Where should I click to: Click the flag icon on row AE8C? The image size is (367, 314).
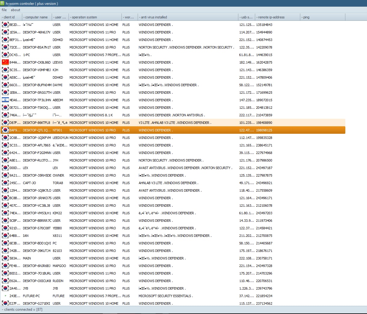(5, 77)
